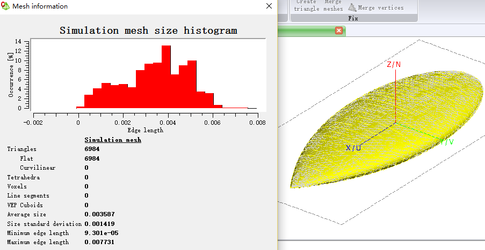Click the blue X/U axis label
This screenshot has height=250, width=485.
[353, 148]
